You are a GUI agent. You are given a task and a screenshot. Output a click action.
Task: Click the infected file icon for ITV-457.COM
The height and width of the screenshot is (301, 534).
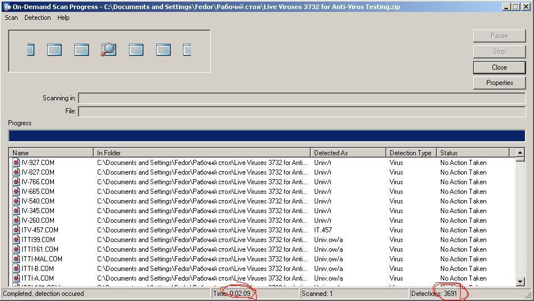click(x=16, y=230)
